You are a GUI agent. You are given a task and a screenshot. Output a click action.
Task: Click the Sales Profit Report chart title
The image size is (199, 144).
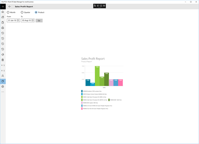coord(93,59)
